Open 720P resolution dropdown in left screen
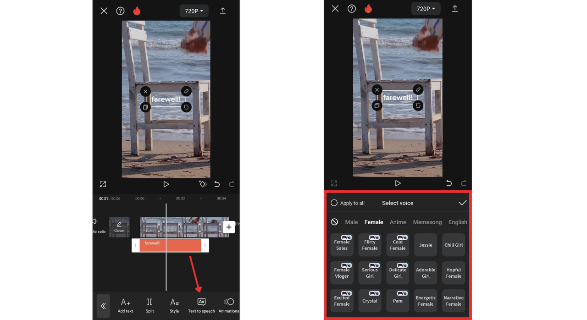 (x=194, y=11)
